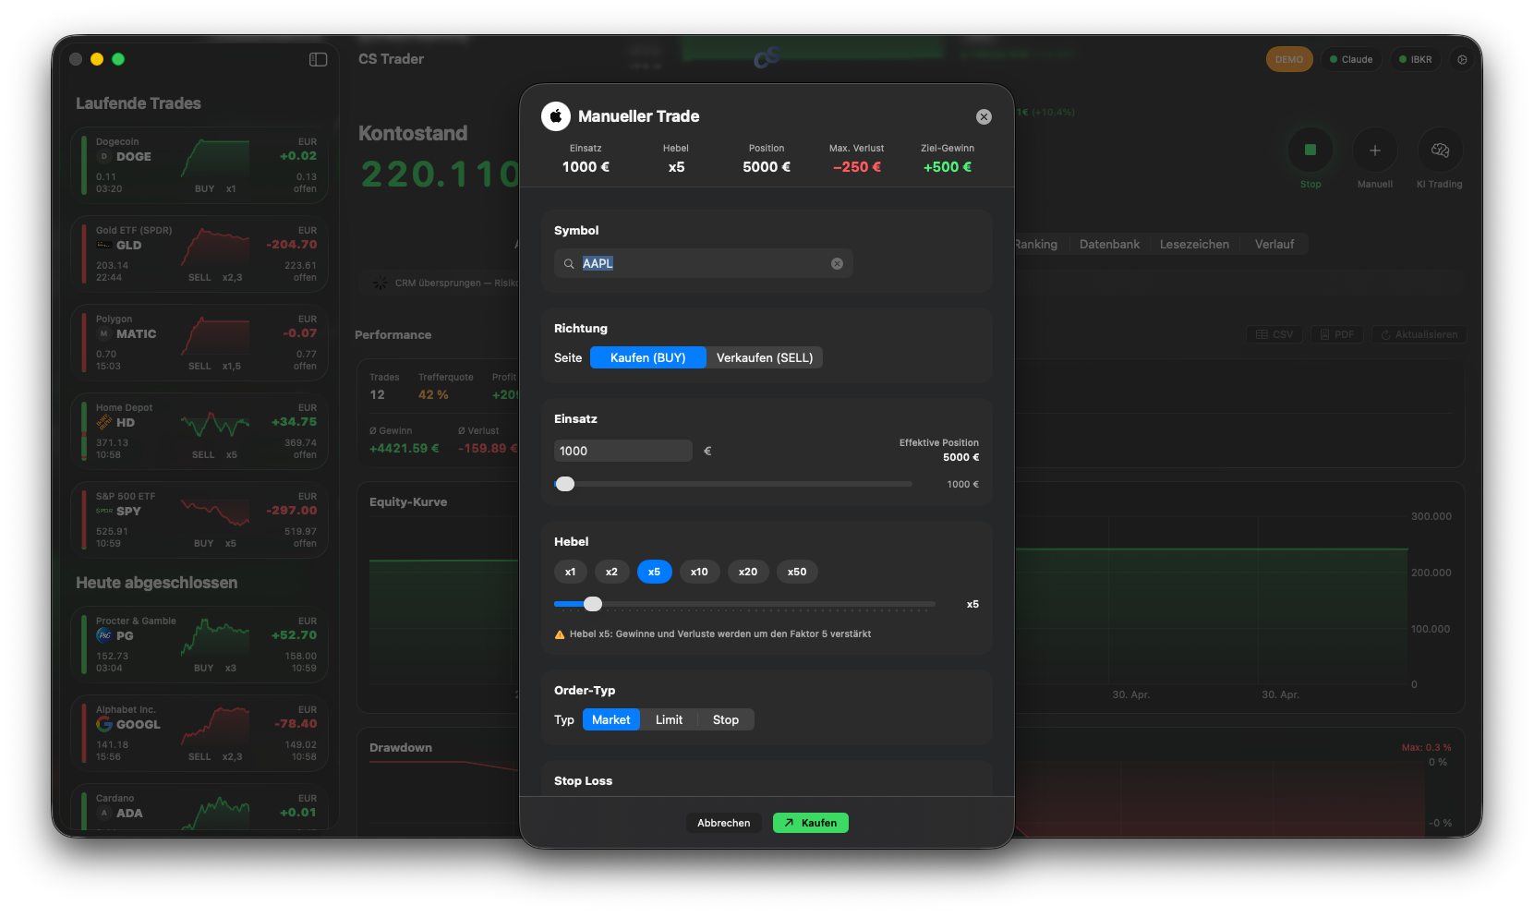This screenshot has width=1534, height=917.
Task: Set leverage to x10
Action: tap(699, 572)
